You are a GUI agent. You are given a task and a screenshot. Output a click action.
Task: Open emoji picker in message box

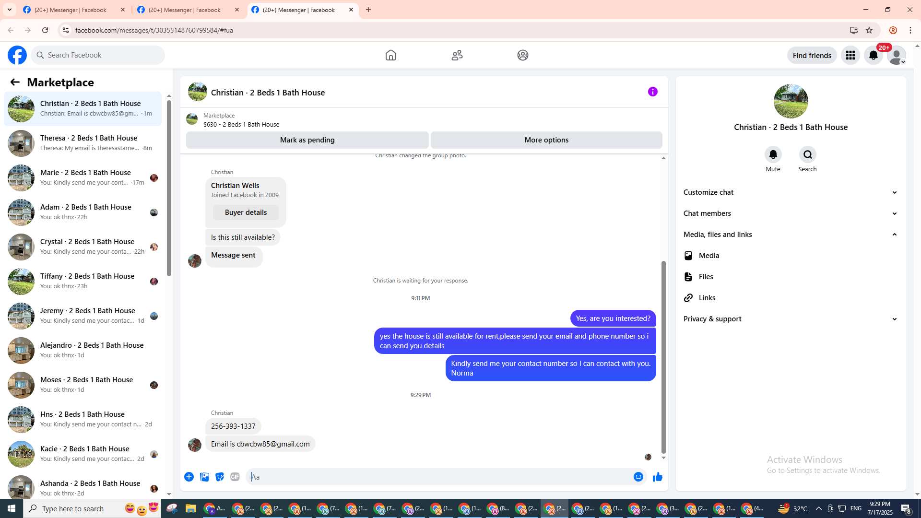[x=638, y=477]
